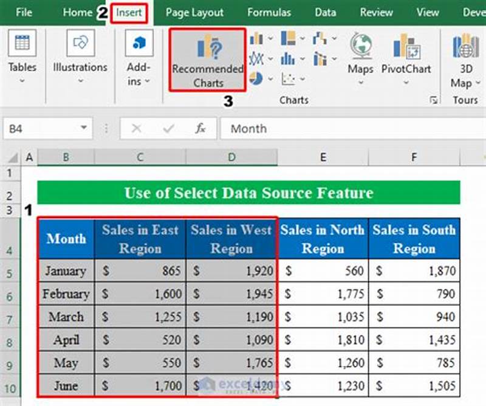This screenshot has width=486, height=406.
Task: Expand the Name Box dropdown showing B4
Action: (x=84, y=128)
